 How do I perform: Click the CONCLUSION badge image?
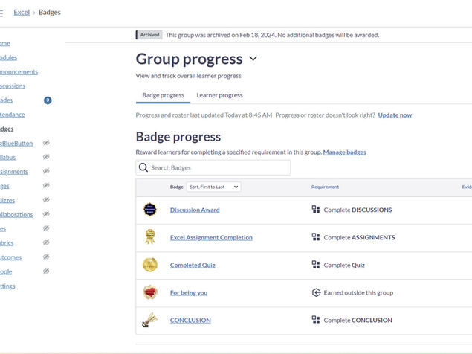pos(149,320)
